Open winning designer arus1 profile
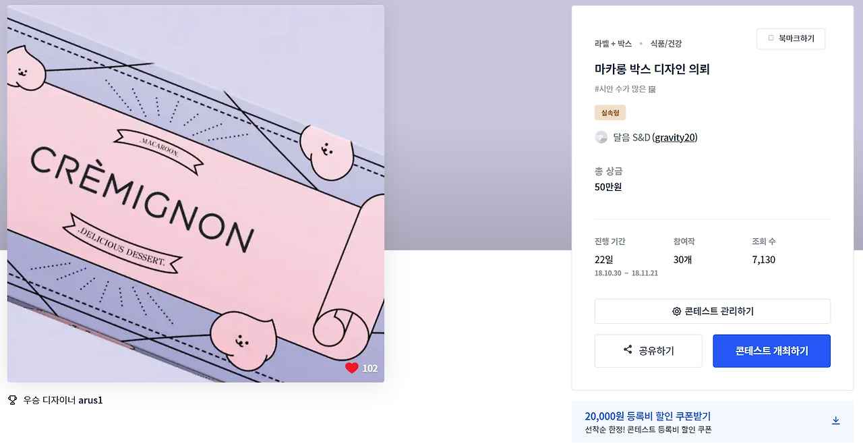The width and height of the screenshot is (863, 446). (90, 400)
